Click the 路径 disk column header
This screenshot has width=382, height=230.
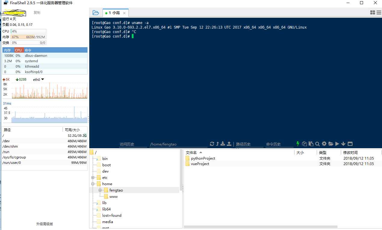point(32,130)
